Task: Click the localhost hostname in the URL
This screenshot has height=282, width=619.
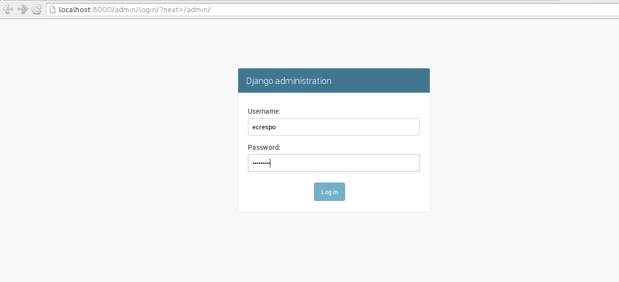Action: [74, 10]
